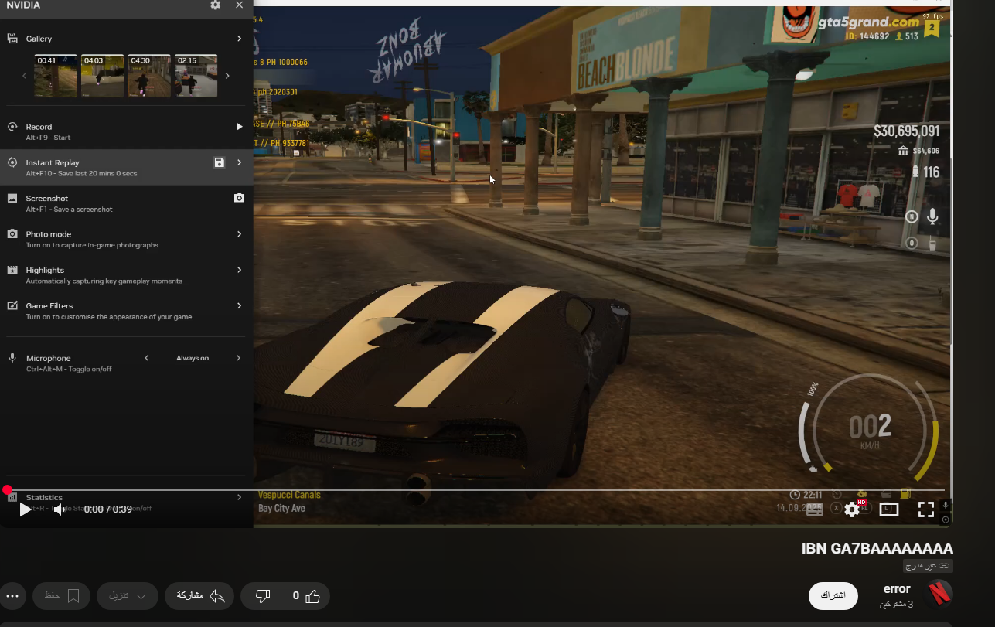Mute the video volume speaker

coord(60,509)
